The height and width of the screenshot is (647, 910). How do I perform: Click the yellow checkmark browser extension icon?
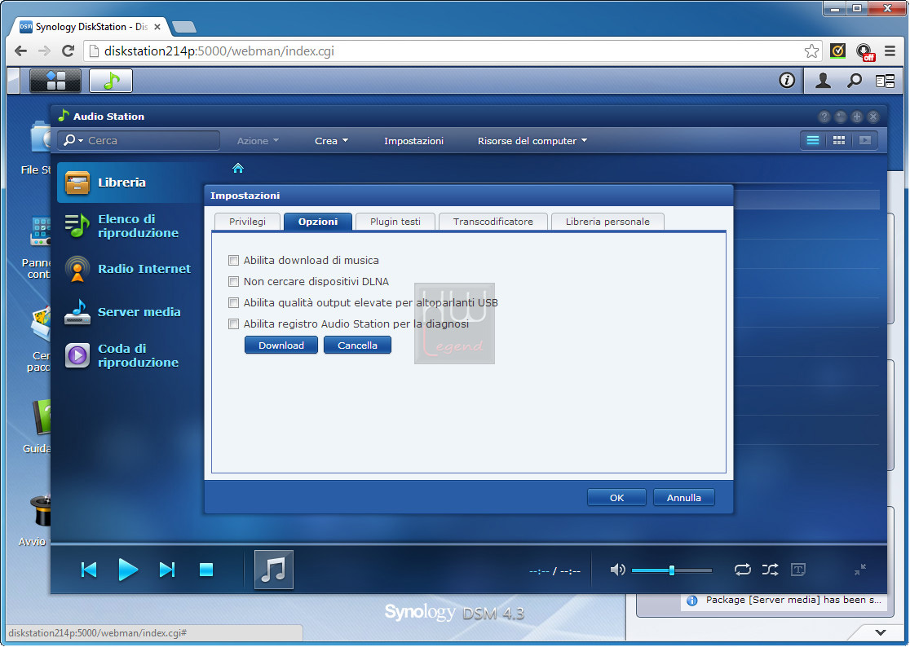(x=837, y=51)
